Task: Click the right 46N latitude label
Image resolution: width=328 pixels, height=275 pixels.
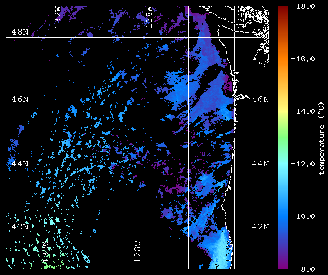Action: (x=260, y=99)
